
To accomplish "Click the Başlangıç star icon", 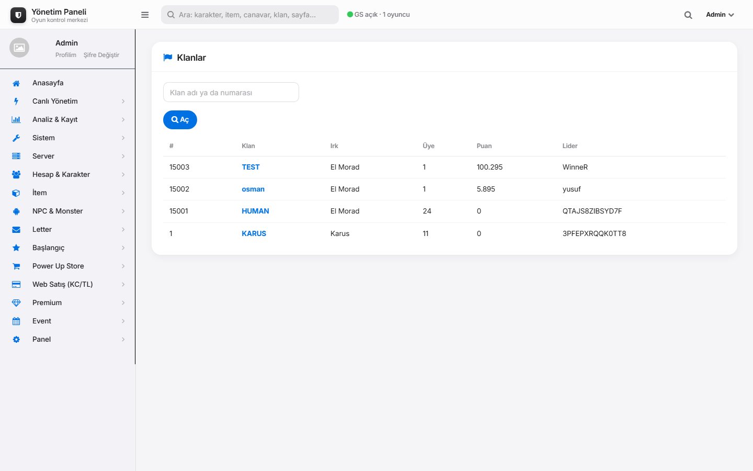I will tap(16, 248).
